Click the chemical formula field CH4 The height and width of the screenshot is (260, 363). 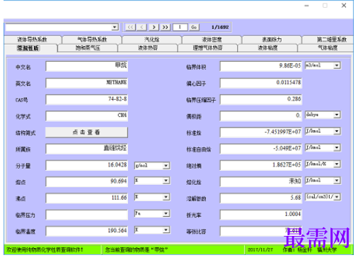(x=87, y=116)
